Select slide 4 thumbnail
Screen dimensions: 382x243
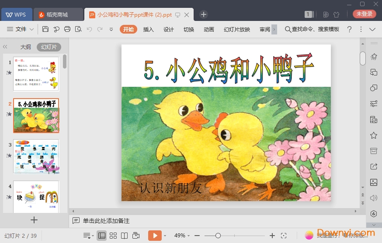36,197
